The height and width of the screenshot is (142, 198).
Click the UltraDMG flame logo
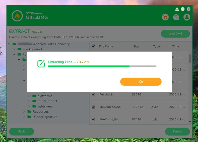pos(17,16)
